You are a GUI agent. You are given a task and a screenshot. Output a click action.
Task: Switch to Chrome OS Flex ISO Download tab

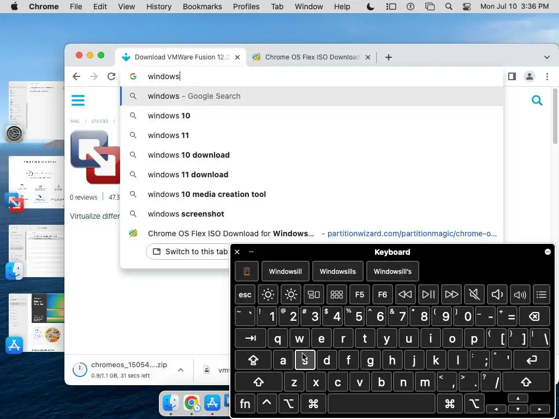(x=311, y=57)
